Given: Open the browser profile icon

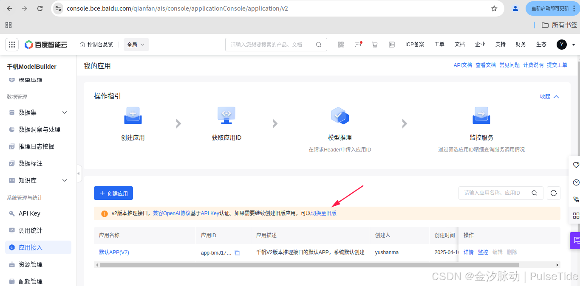Looking at the screenshot, I should [515, 8].
